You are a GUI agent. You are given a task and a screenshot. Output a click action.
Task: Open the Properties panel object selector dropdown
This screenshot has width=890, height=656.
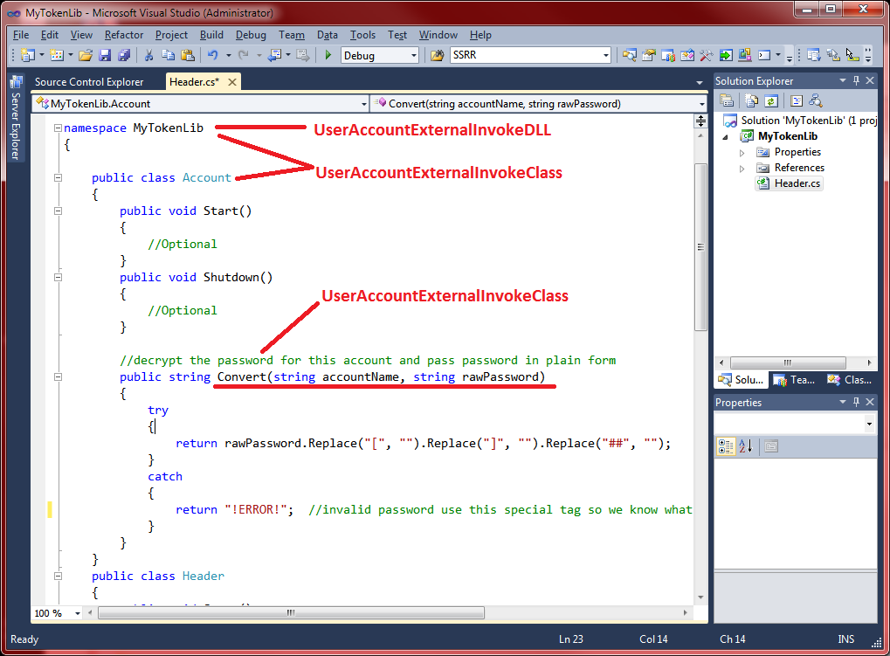click(x=869, y=424)
